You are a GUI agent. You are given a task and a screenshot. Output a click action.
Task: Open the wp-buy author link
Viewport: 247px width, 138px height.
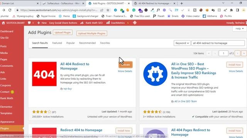[x=68, y=89]
